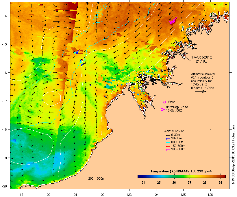Click the black 0-30m legend arrow

pyautogui.click(x=168, y=135)
